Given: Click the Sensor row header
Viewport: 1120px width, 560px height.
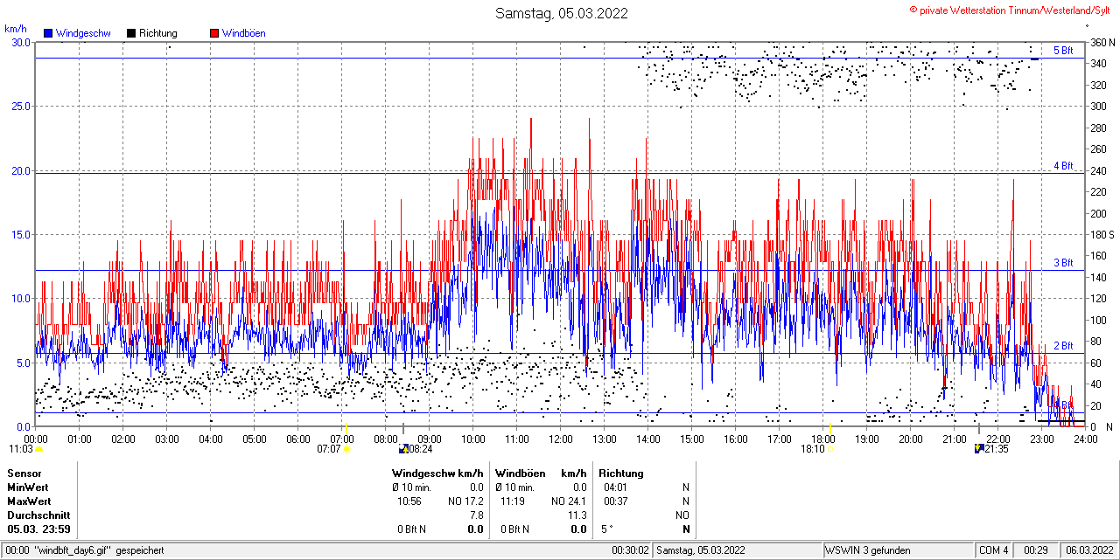Looking at the screenshot, I should coord(24,474).
